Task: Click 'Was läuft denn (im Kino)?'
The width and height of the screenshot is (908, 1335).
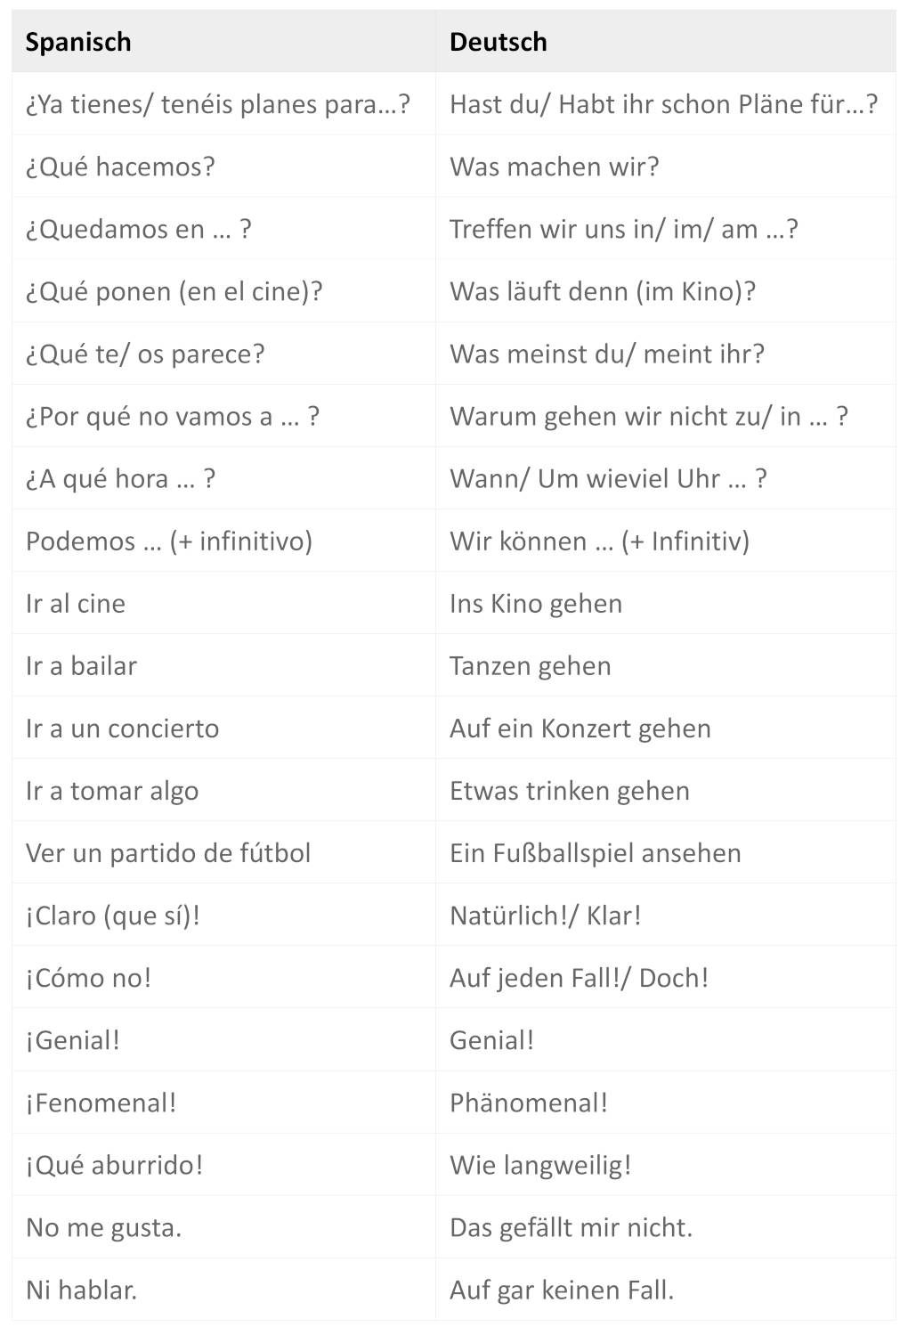Action: [x=603, y=292]
